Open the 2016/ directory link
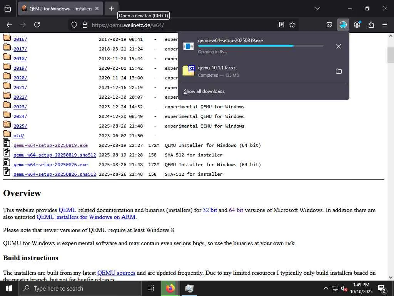The height and width of the screenshot is (296, 394). (x=20, y=39)
